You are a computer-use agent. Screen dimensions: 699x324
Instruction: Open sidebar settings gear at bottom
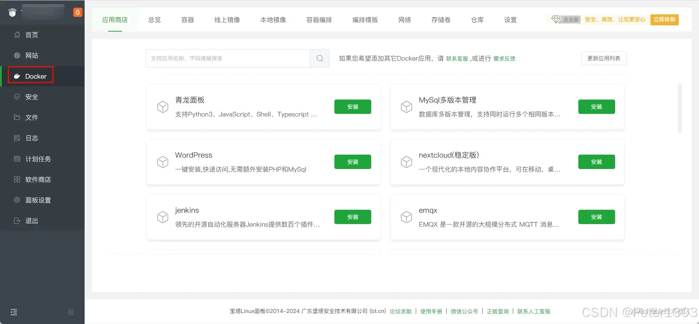(71, 312)
